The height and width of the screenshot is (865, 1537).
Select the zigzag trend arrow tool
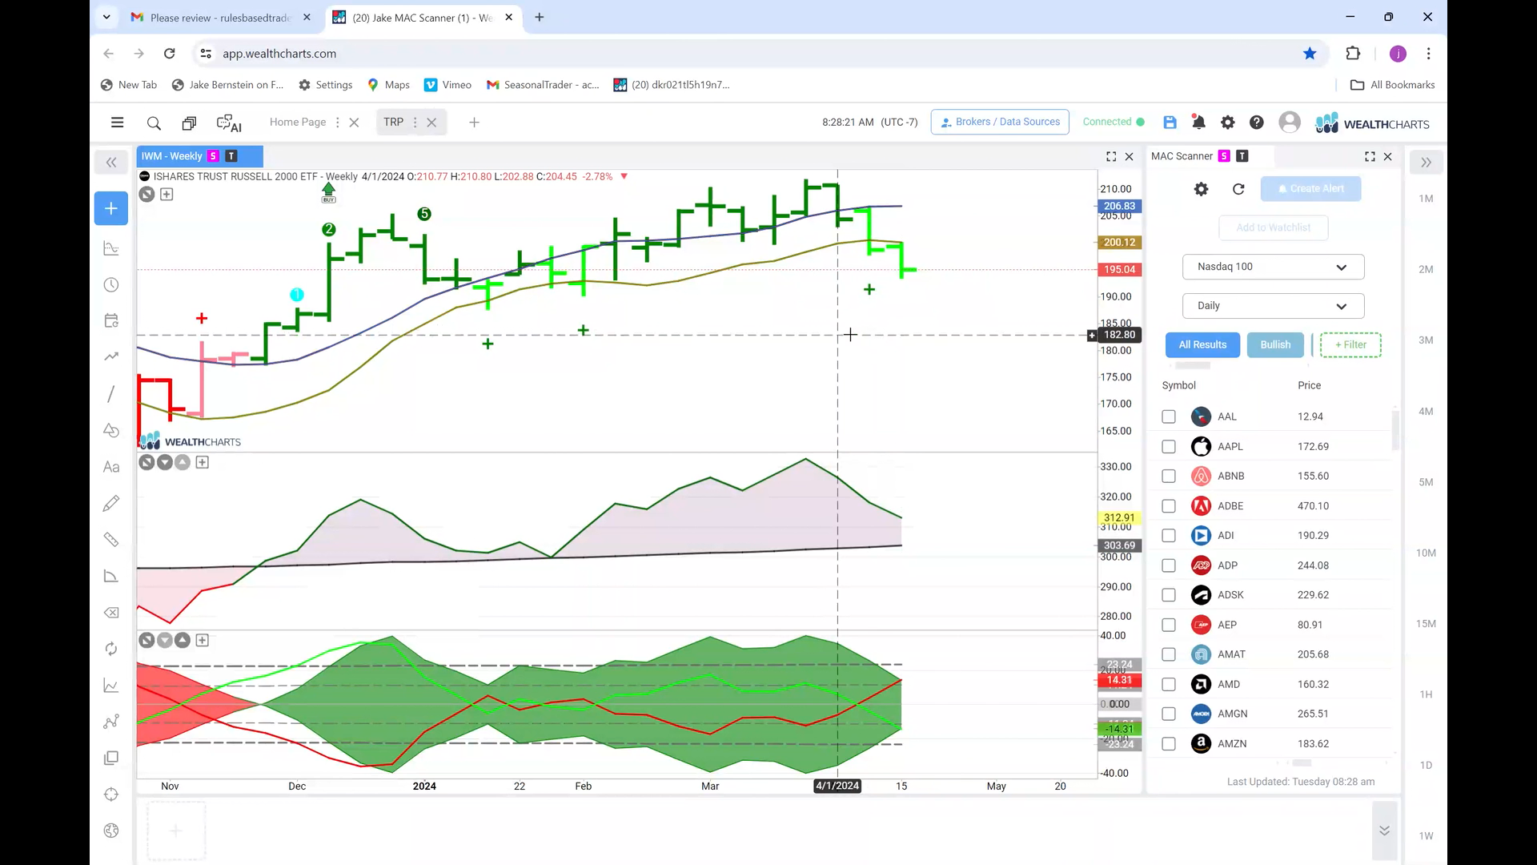coord(111,356)
